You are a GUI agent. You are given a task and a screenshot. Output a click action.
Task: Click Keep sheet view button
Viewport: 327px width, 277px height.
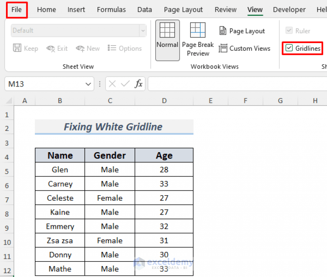click(26, 49)
